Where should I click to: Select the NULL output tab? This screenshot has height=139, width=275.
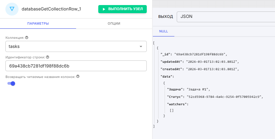pos(164,31)
